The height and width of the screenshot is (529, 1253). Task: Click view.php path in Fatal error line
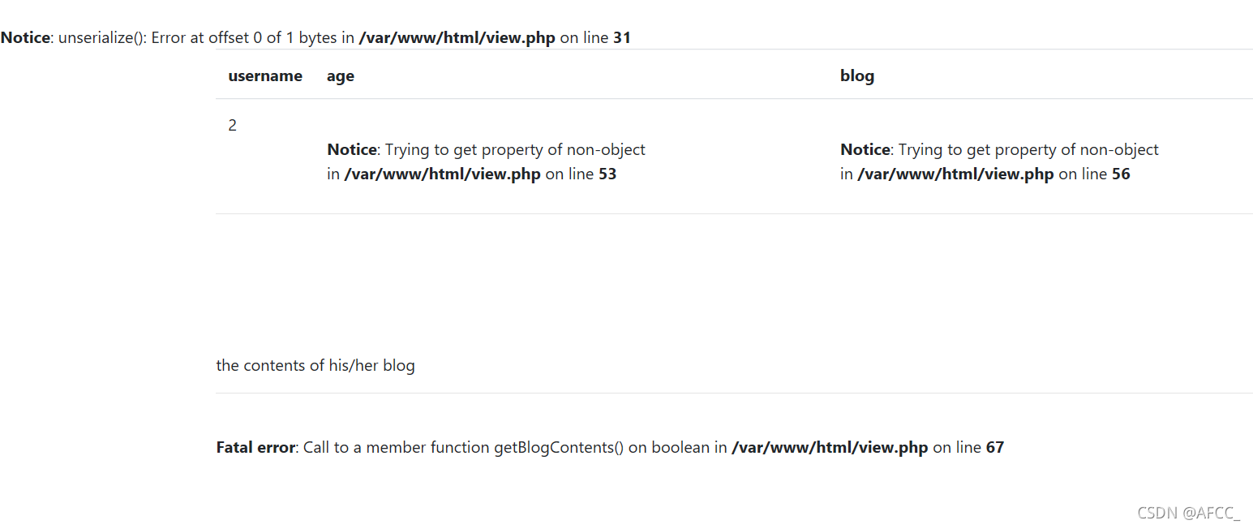tap(830, 447)
